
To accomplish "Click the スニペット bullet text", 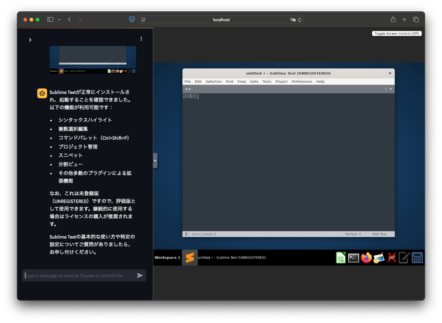I will (70, 155).
